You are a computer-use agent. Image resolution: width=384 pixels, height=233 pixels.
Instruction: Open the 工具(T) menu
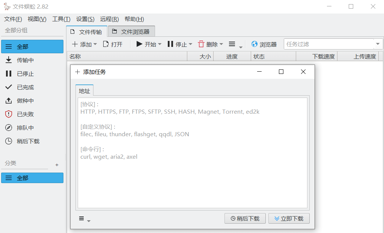tap(61, 19)
